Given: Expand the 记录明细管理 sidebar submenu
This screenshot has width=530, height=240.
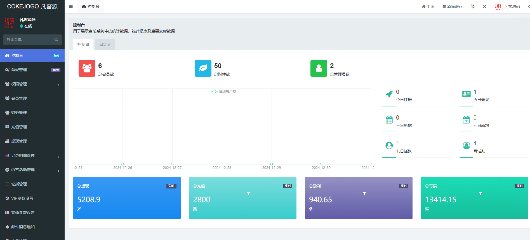Looking at the screenshot, I should 32,155.
